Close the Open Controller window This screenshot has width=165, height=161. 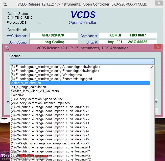point(159,3)
